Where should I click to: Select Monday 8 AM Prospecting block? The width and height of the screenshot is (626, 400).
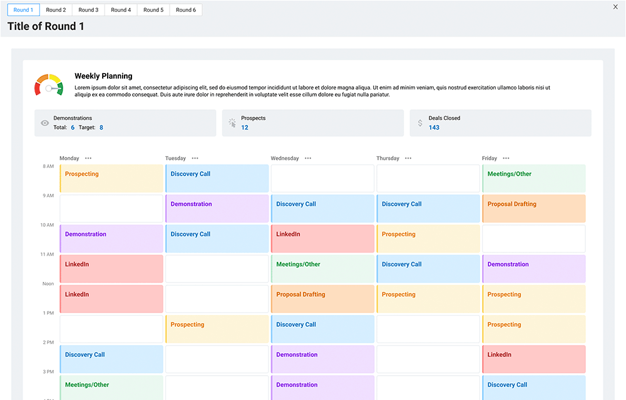tap(111, 179)
